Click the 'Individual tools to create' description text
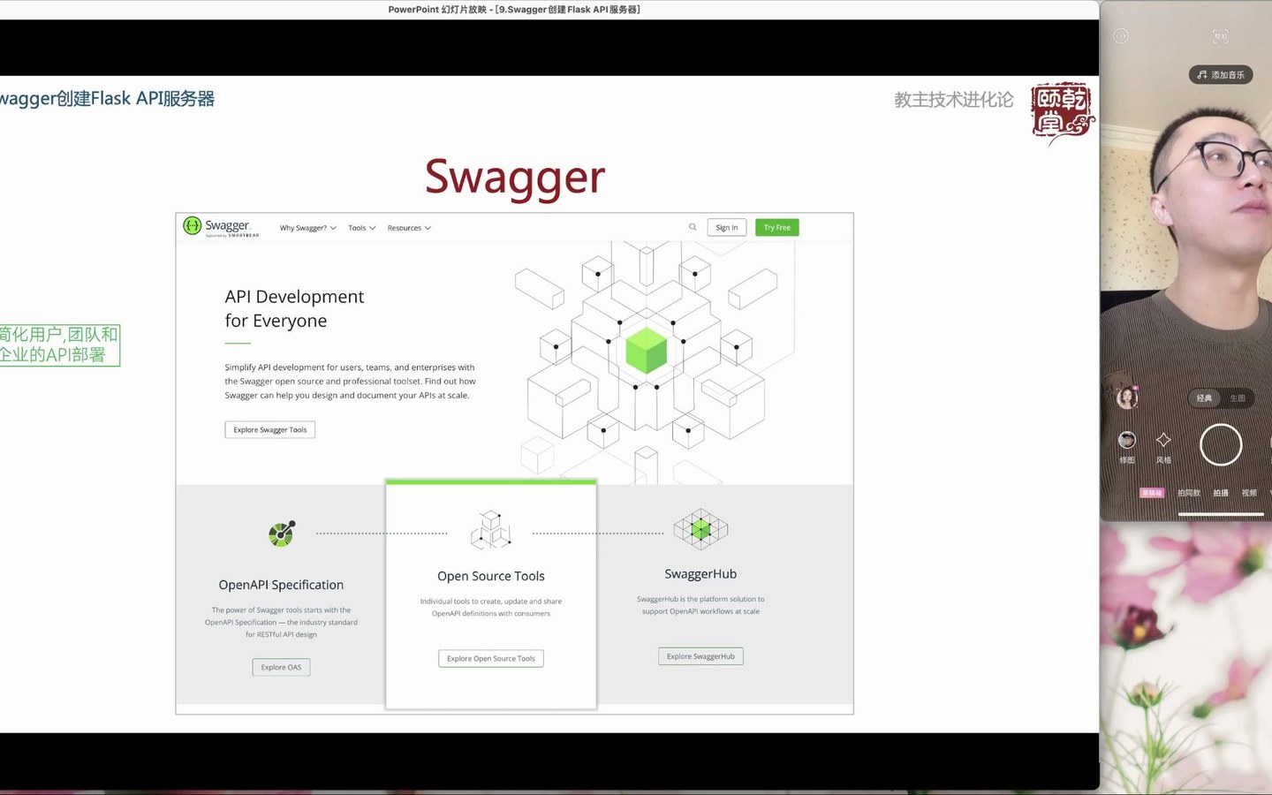Screen dimensions: 1272x795 point(491,608)
